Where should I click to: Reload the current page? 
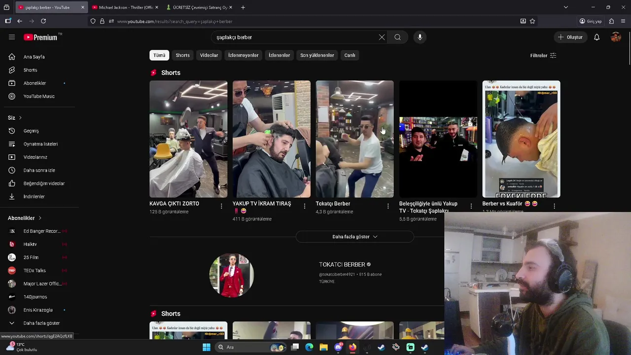[43, 21]
